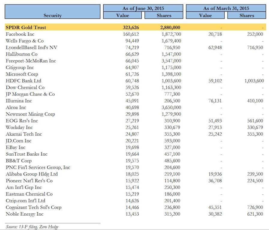Click the Microsoft Corp value 61,726
This screenshot has width=269, height=230.
point(131,74)
